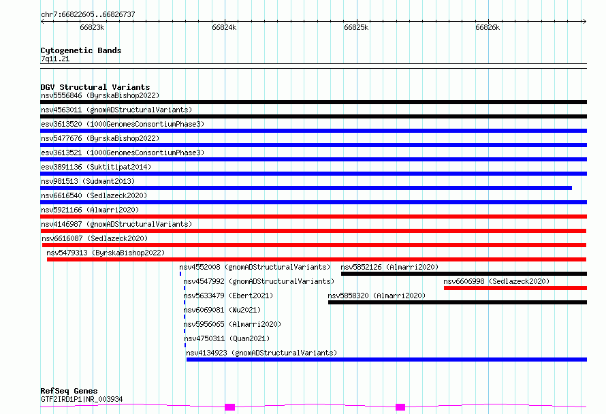
Task: Click the blue bar under nsv6616540
Action: click(313, 202)
